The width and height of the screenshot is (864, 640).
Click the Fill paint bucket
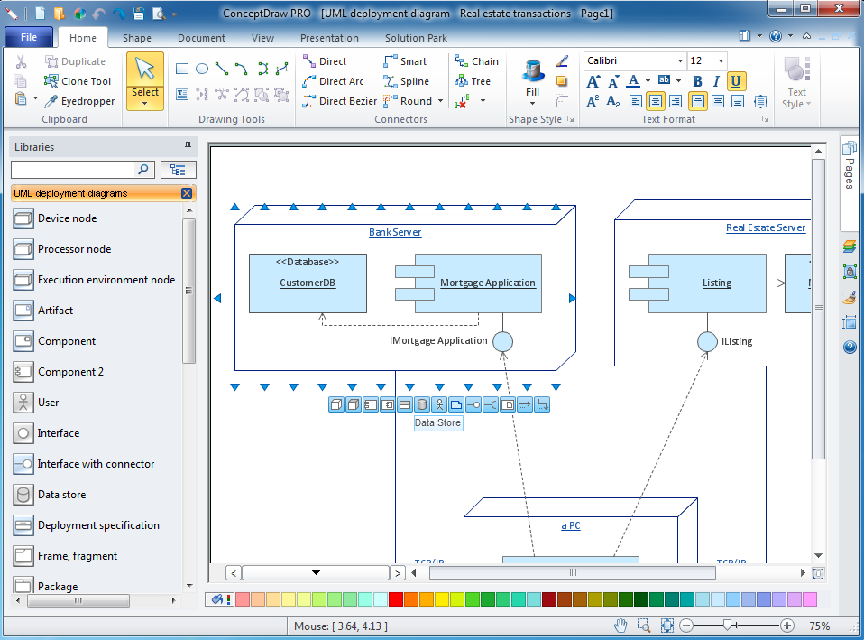pos(533,71)
